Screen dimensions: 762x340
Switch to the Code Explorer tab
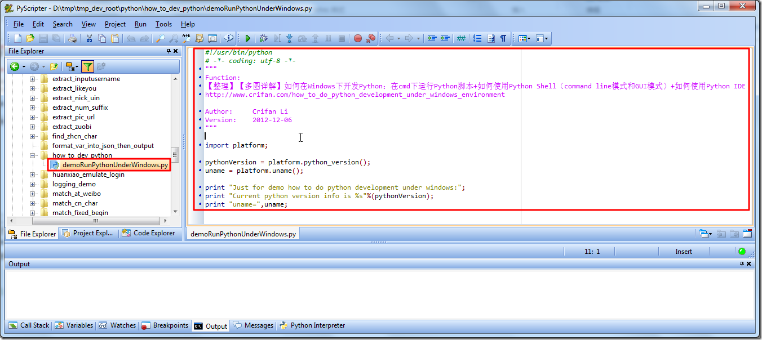149,233
